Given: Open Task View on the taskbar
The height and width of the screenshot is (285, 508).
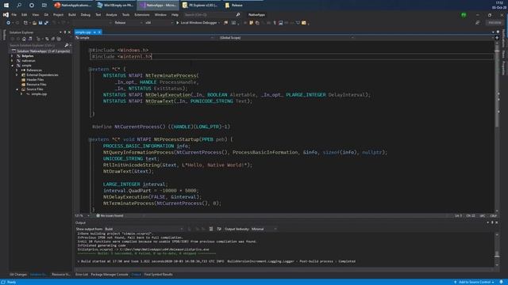Looking at the screenshot, I should pos(44,6).
